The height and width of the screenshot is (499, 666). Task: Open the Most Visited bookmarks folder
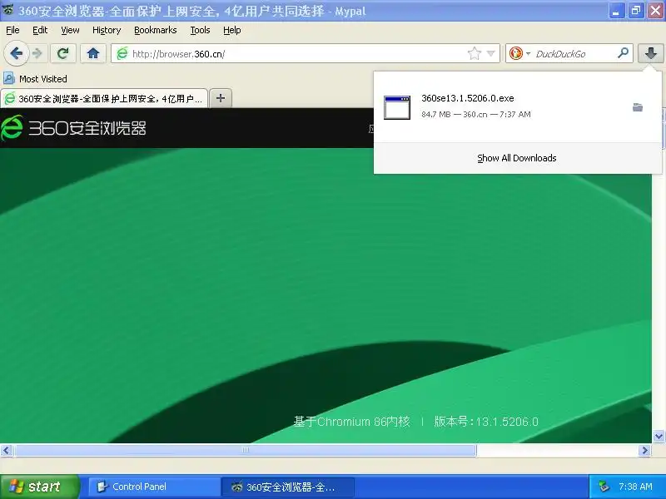pyautogui.click(x=35, y=79)
